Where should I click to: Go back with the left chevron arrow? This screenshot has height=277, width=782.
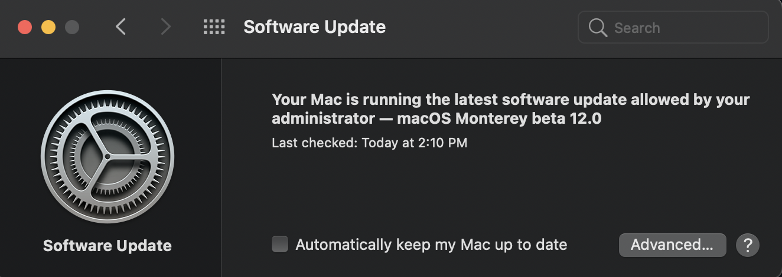click(120, 27)
